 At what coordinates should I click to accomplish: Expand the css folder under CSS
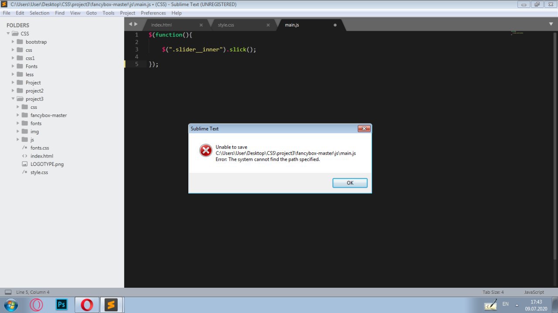coord(13,50)
